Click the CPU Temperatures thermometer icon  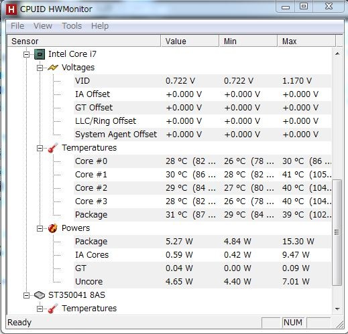53,148
